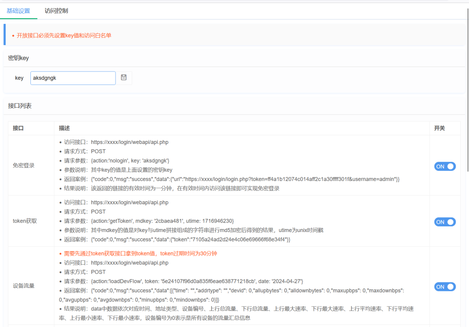Disable the 设备流量 interface switch
The width and height of the screenshot is (469, 327).
coord(445,287)
